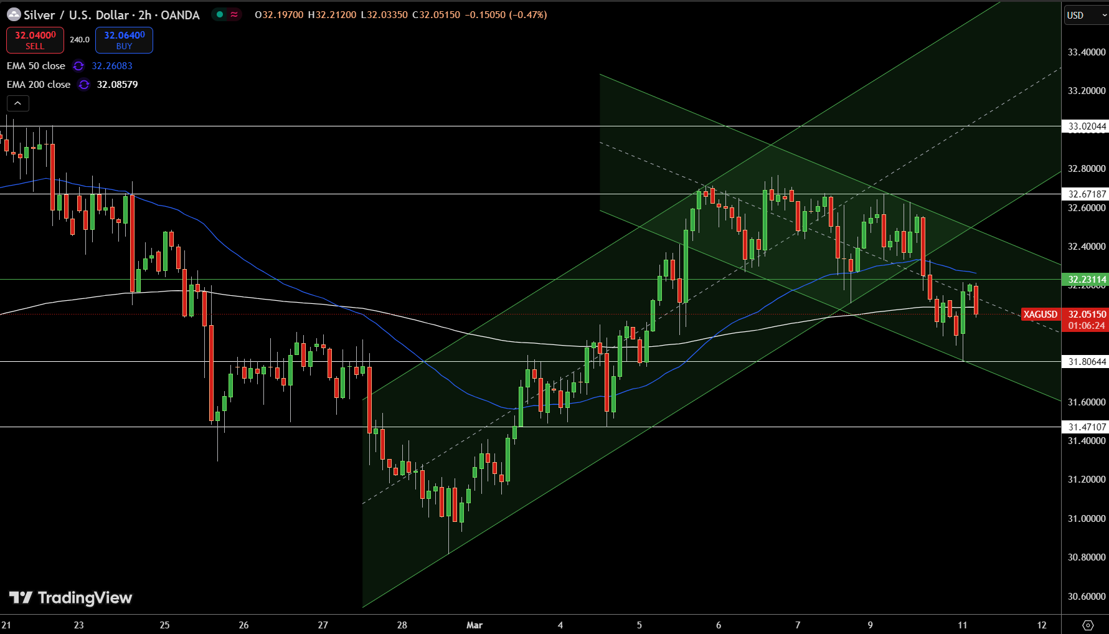Click the 31.80644 horizontal line price label
This screenshot has width=1109, height=634.
[x=1087, y=362]
